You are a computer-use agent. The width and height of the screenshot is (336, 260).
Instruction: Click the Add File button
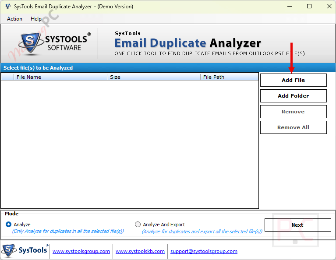294,80
